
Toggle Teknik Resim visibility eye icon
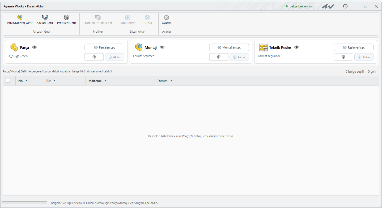[297, 47]
